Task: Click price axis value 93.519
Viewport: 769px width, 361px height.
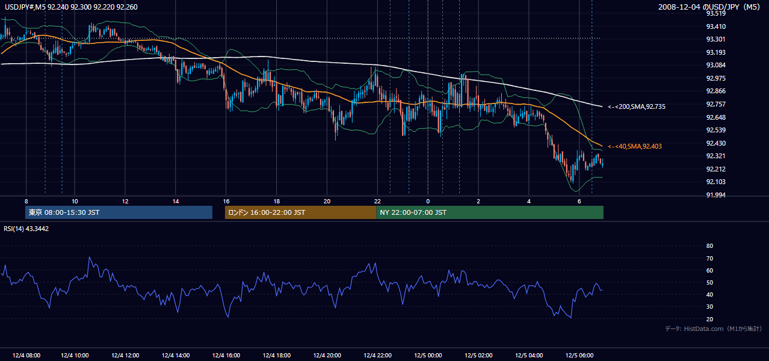Action: click(x=716, y=13)
